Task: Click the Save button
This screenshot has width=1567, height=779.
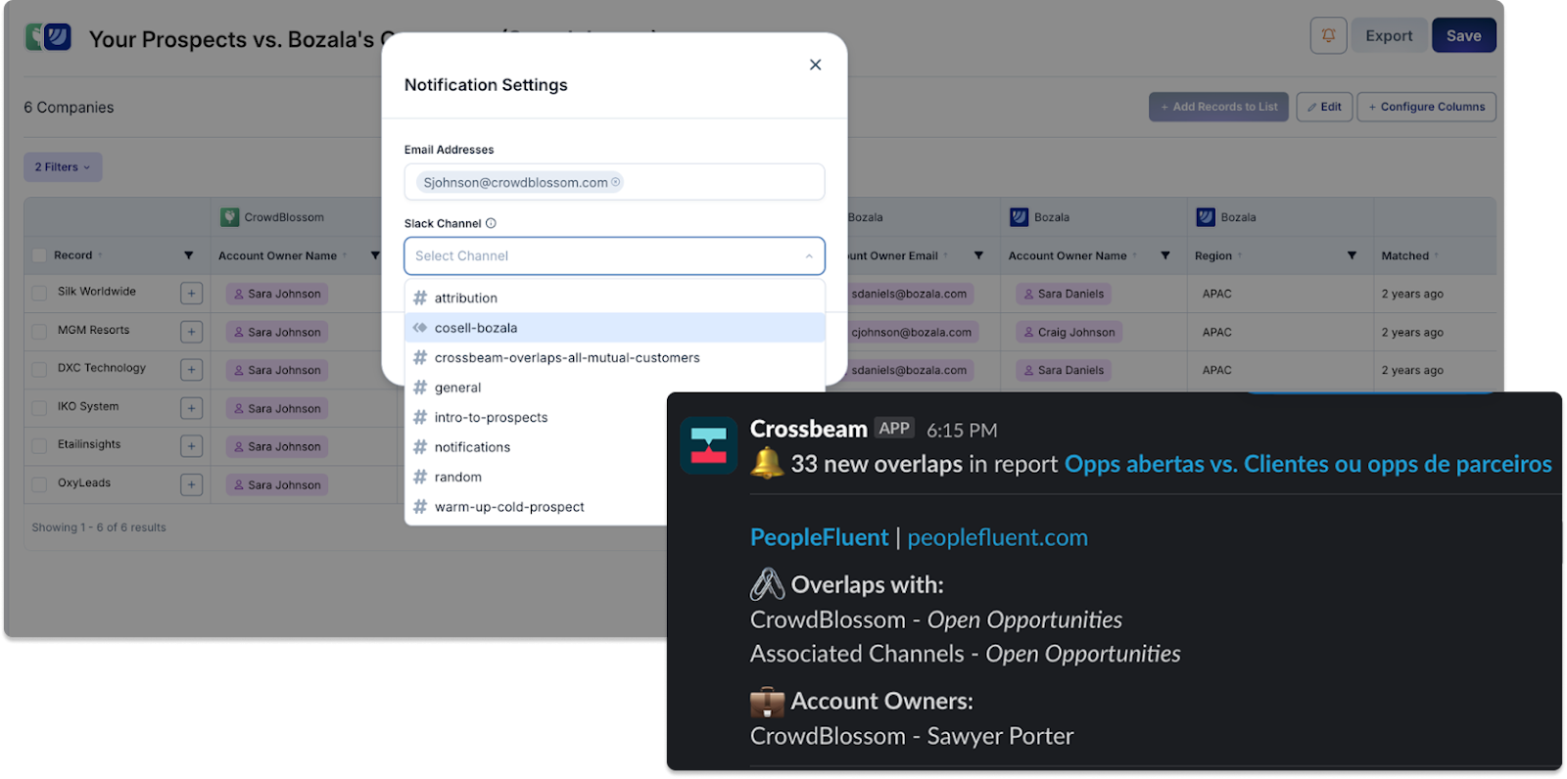Action: [1463, 36]
